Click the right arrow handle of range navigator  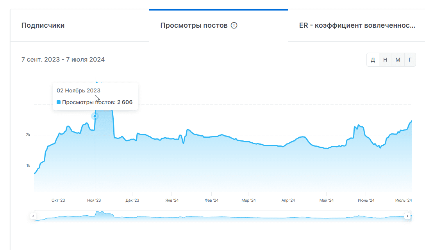[x=407, y=216]
